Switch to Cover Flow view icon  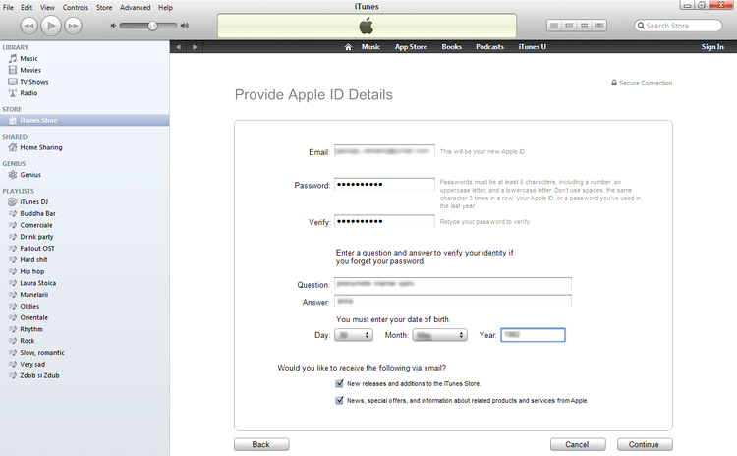598,26
